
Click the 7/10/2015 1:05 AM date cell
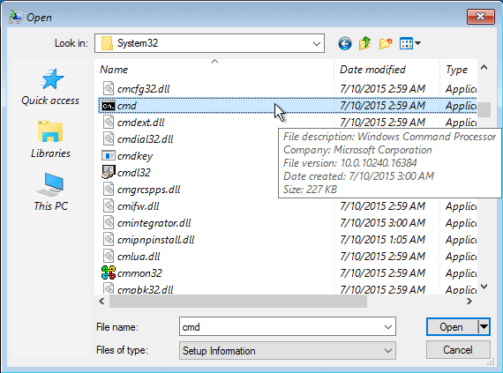pos(382,240)
